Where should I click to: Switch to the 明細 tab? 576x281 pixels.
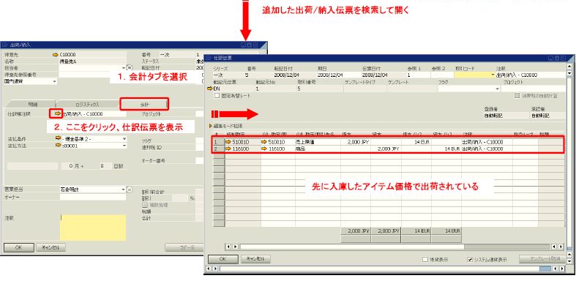[33, 105]
